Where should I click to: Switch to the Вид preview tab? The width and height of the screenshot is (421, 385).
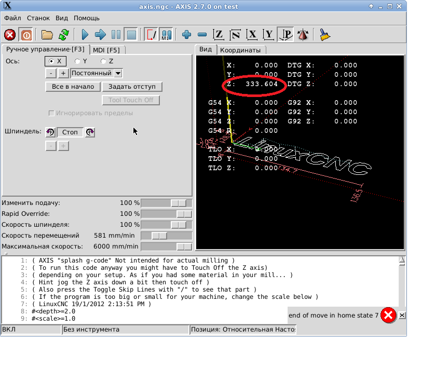206,49
